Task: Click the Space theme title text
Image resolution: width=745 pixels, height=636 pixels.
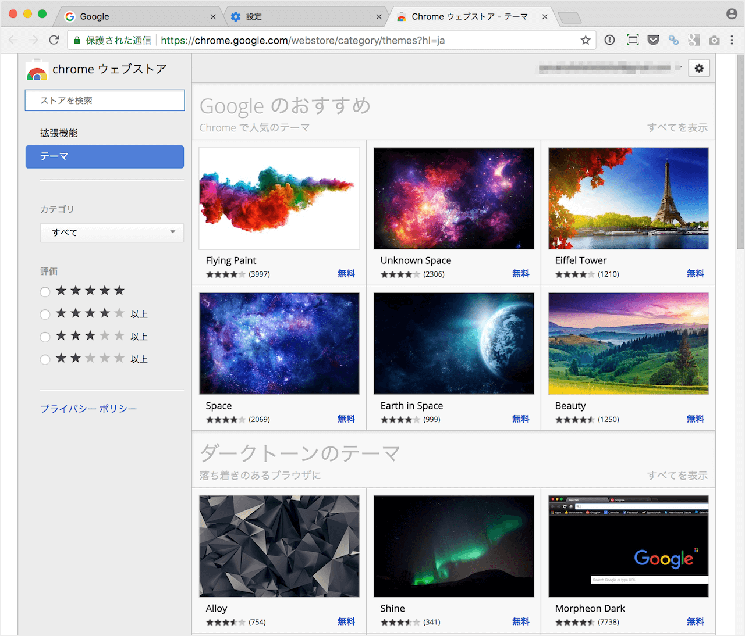Action: 219,406
